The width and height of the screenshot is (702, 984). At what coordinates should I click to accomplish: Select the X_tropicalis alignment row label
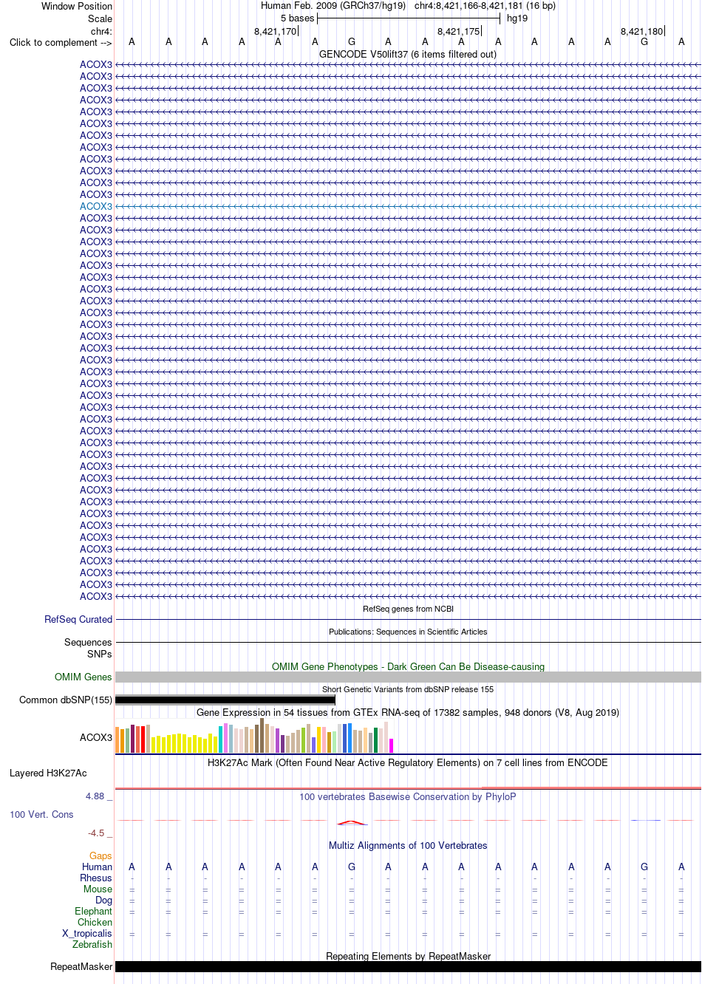(87, 933)
